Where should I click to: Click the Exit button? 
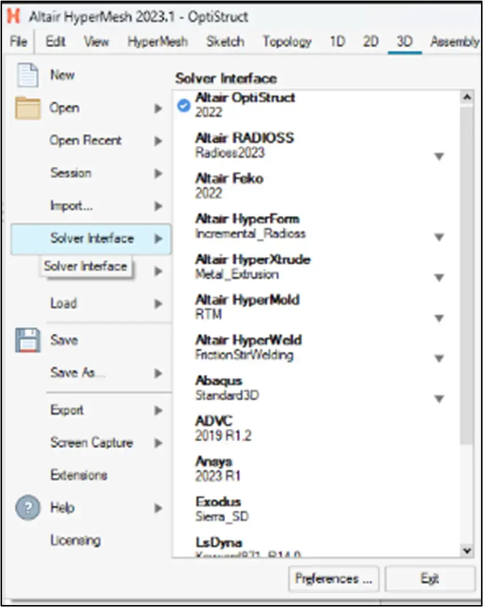click(430, 579)
